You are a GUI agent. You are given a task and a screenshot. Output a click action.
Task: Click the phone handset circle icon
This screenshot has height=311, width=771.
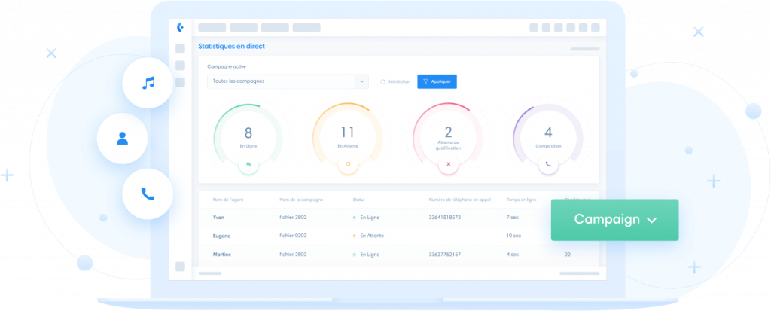tap(148, 194)
